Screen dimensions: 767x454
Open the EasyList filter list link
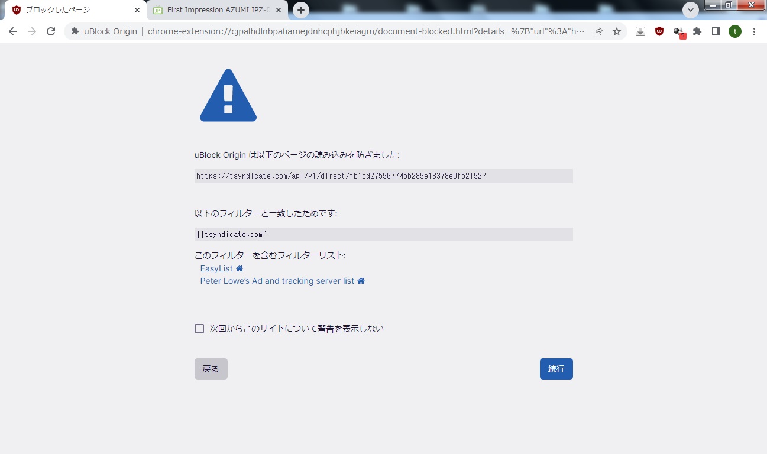[215, 268]
